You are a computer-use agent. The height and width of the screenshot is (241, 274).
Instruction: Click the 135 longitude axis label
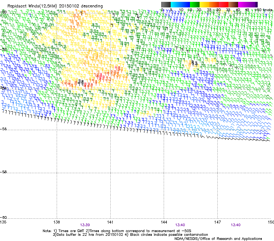coord(3,222)
